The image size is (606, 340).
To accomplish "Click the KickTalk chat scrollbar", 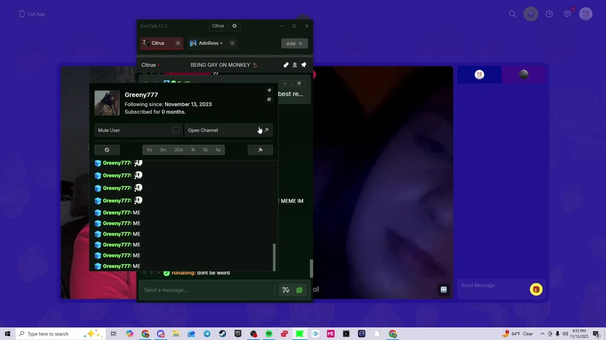I will [311, 268].
